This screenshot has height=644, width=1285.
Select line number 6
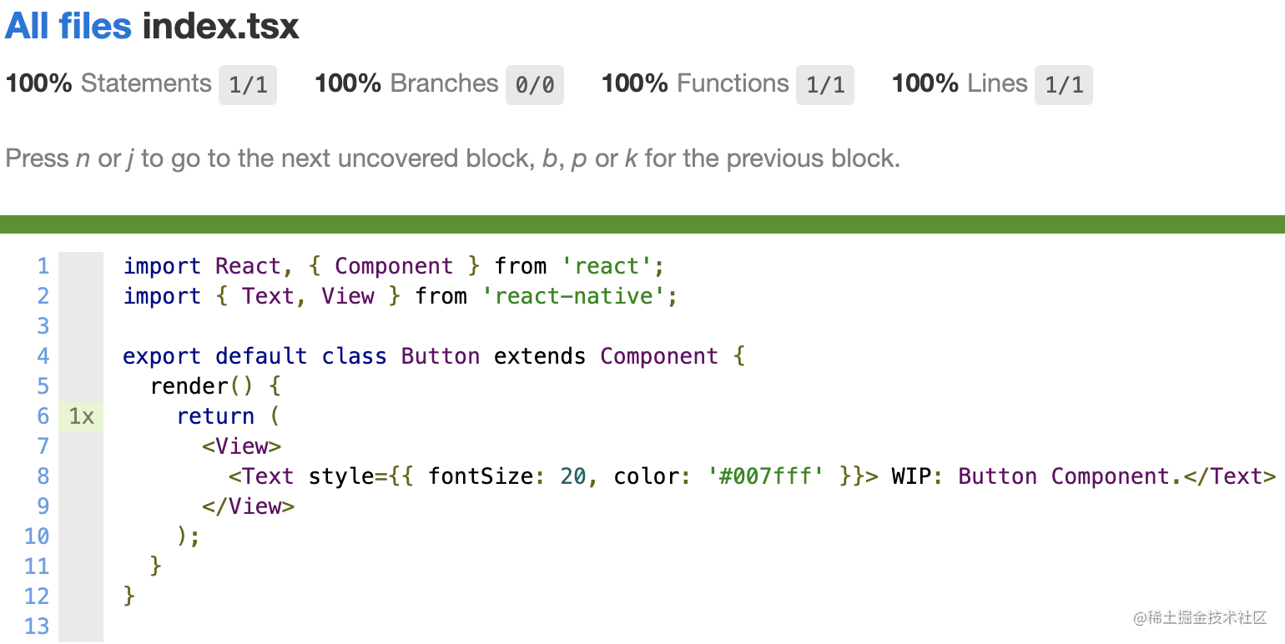[43, 416]
